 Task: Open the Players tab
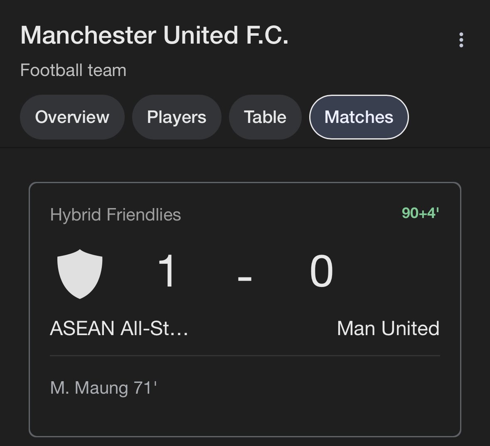[x=177, y=117]
